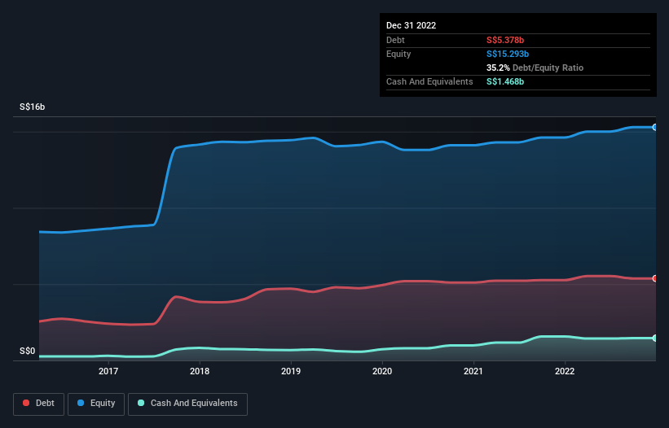Click the 35.2% Debt/Equity Ratio text

coord(535,68)
